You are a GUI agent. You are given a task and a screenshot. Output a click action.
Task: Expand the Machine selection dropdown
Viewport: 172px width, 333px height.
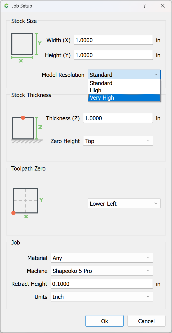pos(101,271)
